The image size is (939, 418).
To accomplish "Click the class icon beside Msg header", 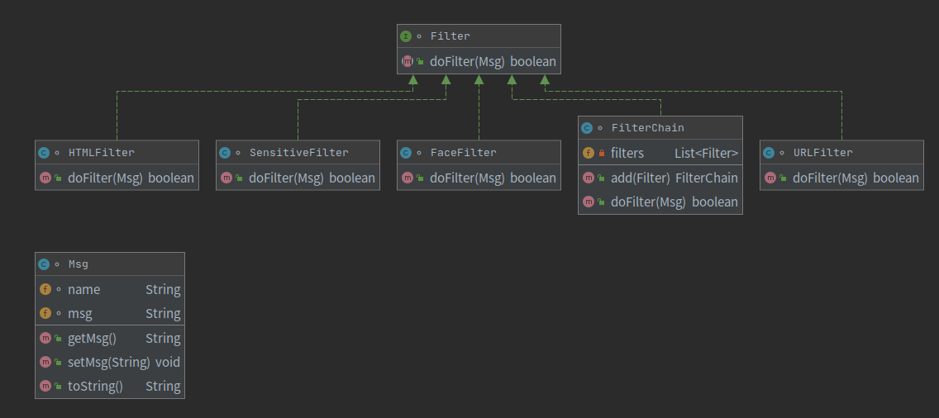I will (x=44, y=264).
